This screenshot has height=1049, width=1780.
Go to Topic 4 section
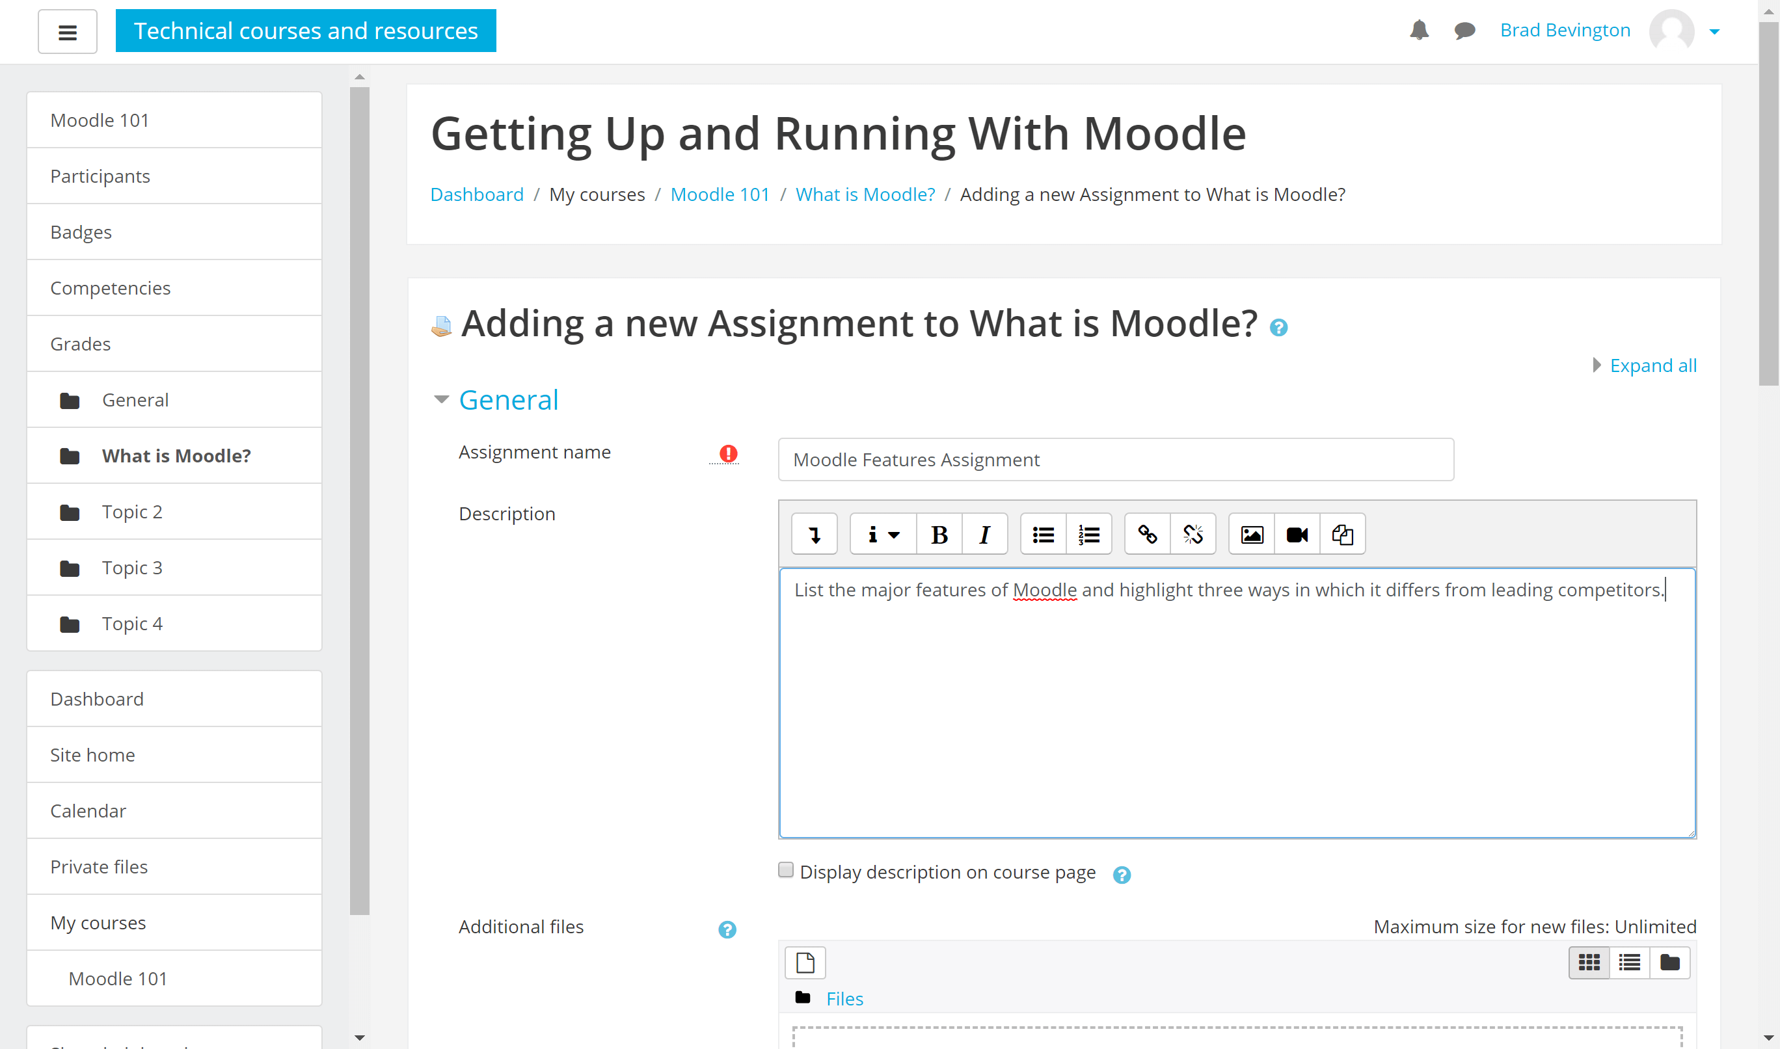174,624
